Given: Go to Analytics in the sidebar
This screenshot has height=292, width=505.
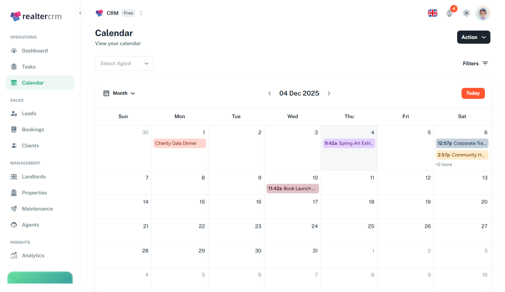Looking at the screenshot, I should (33, 256).
